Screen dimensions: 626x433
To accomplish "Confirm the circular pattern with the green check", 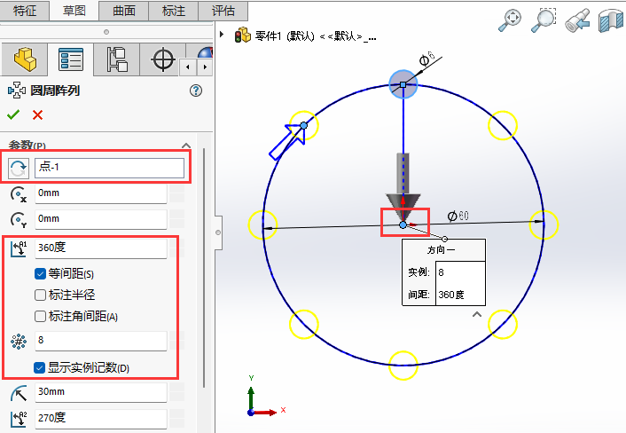I will tap(13, 115).
